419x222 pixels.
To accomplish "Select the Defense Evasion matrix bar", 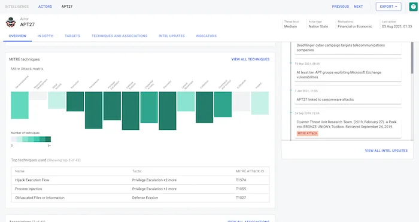I will pyautogui.click(x=130, y=111).
